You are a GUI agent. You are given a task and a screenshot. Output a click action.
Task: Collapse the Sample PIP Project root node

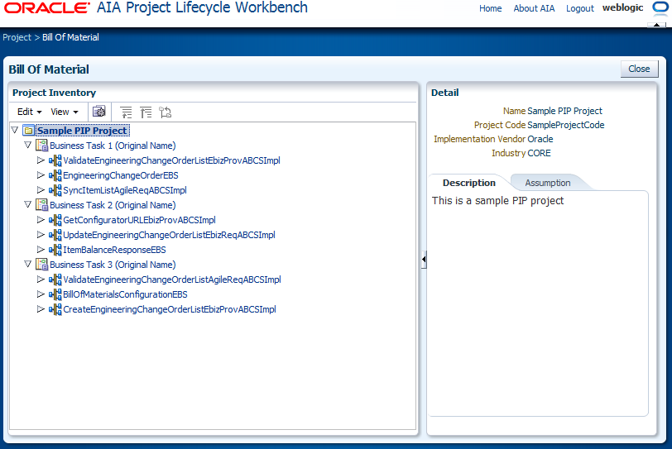click(15, 130)
